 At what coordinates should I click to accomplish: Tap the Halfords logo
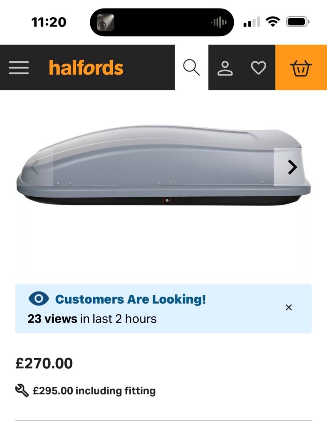pos(86,67)
